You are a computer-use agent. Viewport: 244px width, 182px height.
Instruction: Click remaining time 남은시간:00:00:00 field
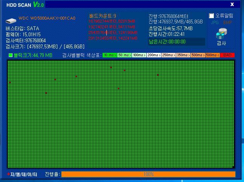176,42
